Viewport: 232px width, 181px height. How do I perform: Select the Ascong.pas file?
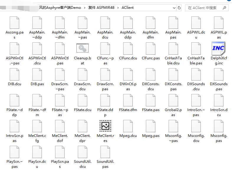coord(14,23)
